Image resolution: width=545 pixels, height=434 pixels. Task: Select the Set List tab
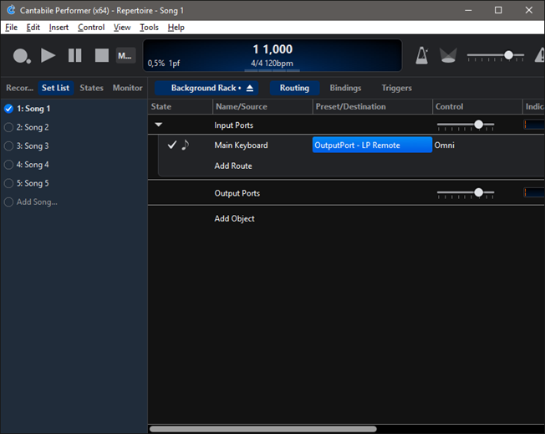56,88
